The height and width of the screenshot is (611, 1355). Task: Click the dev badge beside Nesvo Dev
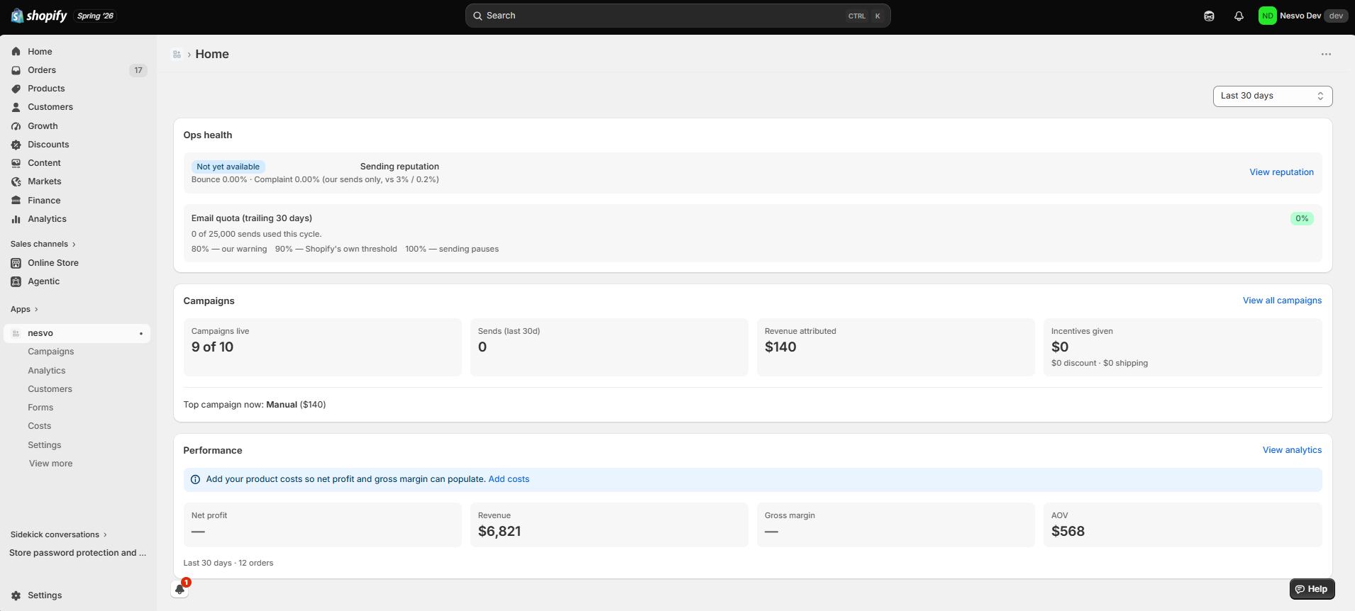click(1336, 16)
